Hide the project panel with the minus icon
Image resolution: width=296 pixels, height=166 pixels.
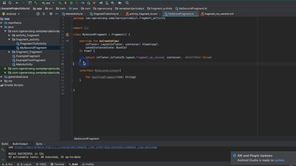pos(56,14)
